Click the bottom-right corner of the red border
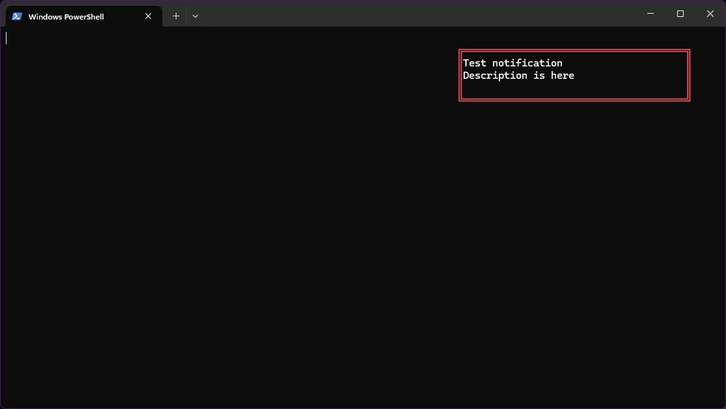Image resolution: width=726 pixels, height=409 pixels. pos(688,100)
